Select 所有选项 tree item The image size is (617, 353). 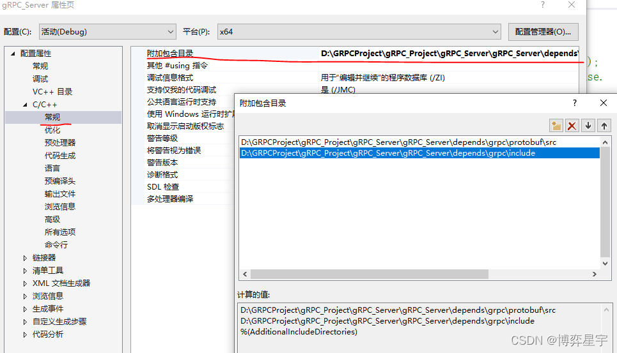60,232
